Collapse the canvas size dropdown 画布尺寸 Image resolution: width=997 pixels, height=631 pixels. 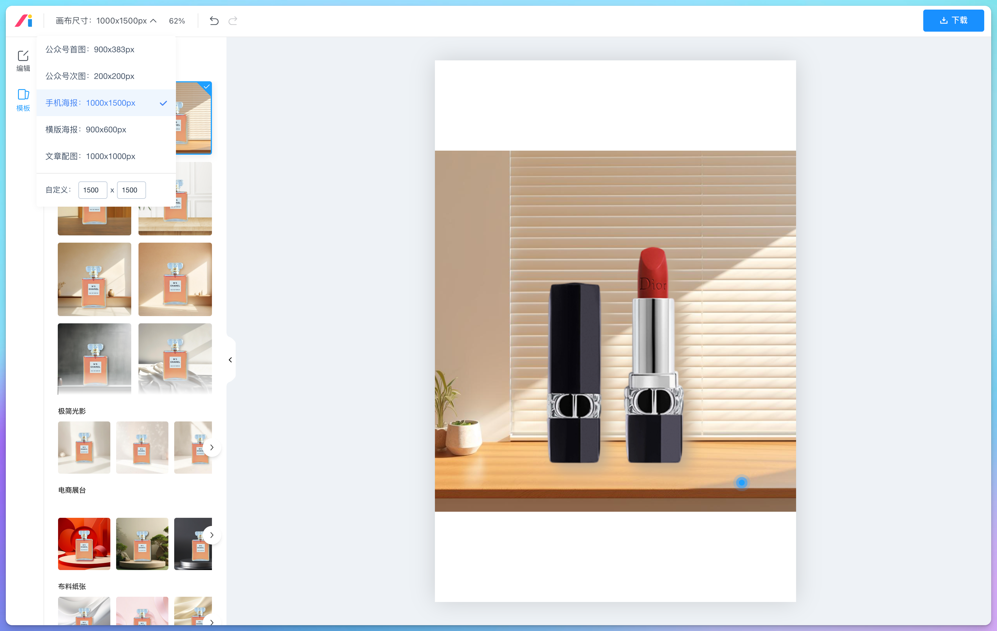(107, 21)
